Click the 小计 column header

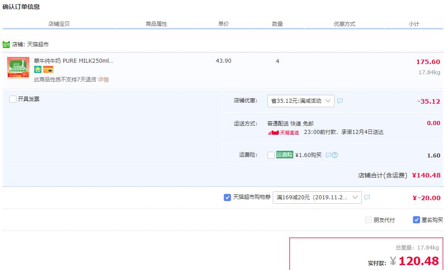[x=414, y=24]
